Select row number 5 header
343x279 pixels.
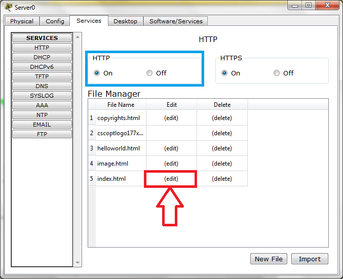[x=92, y=179]
